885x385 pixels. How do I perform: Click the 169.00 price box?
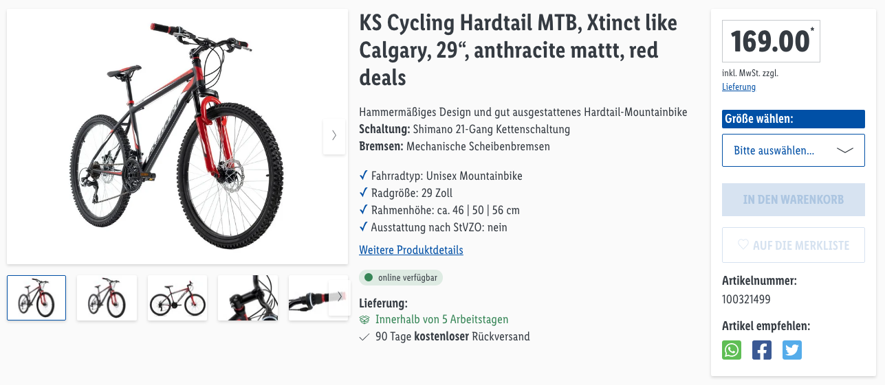(771, 41)
